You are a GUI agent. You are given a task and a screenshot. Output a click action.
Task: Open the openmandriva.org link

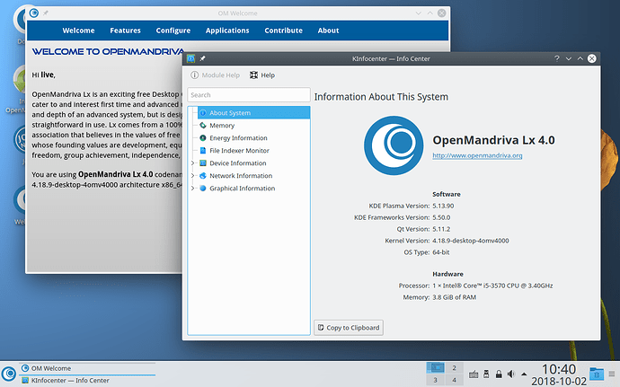[477, 155]
